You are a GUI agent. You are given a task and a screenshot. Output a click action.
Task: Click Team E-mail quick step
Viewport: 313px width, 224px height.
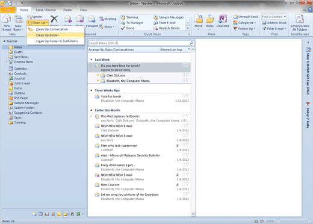click(164, 23)
